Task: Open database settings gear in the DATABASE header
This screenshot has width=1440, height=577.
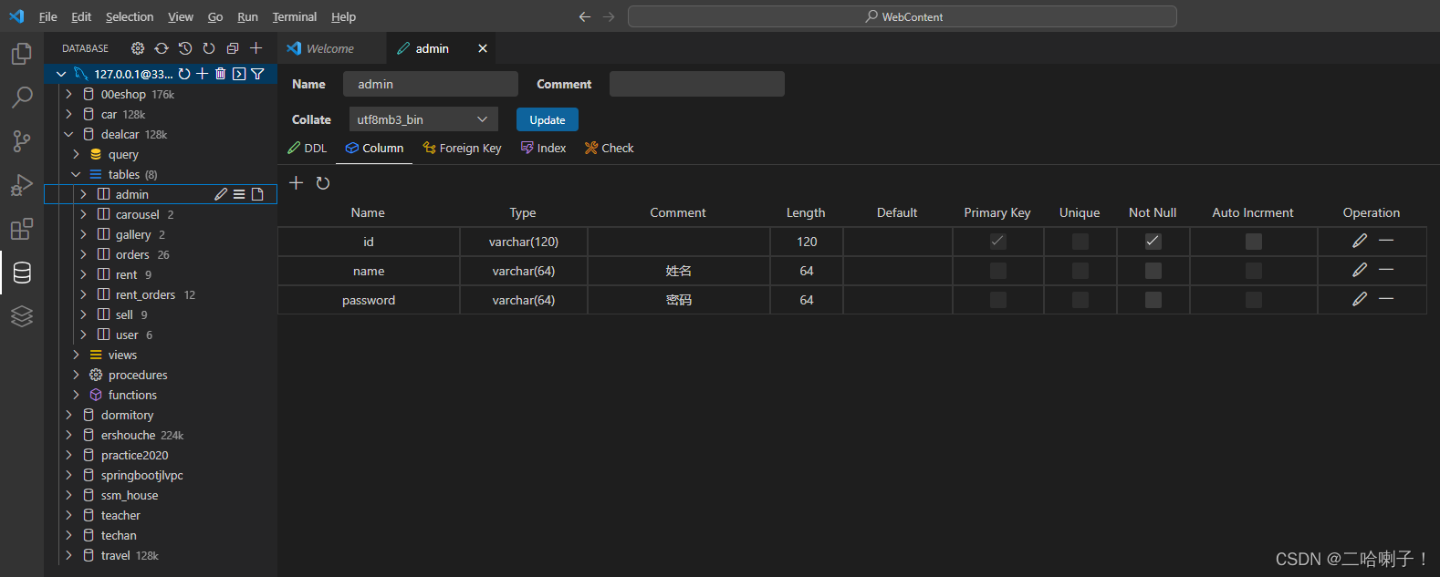Action: (138, 48)
